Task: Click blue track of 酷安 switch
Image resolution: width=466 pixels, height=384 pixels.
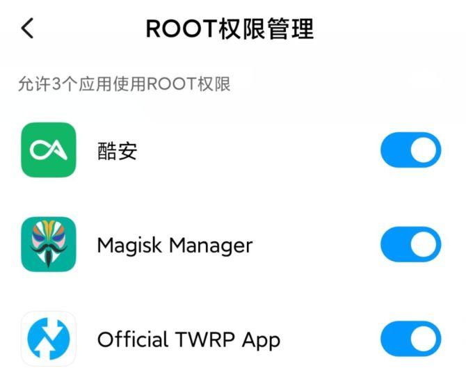Action: coord(395,150)
